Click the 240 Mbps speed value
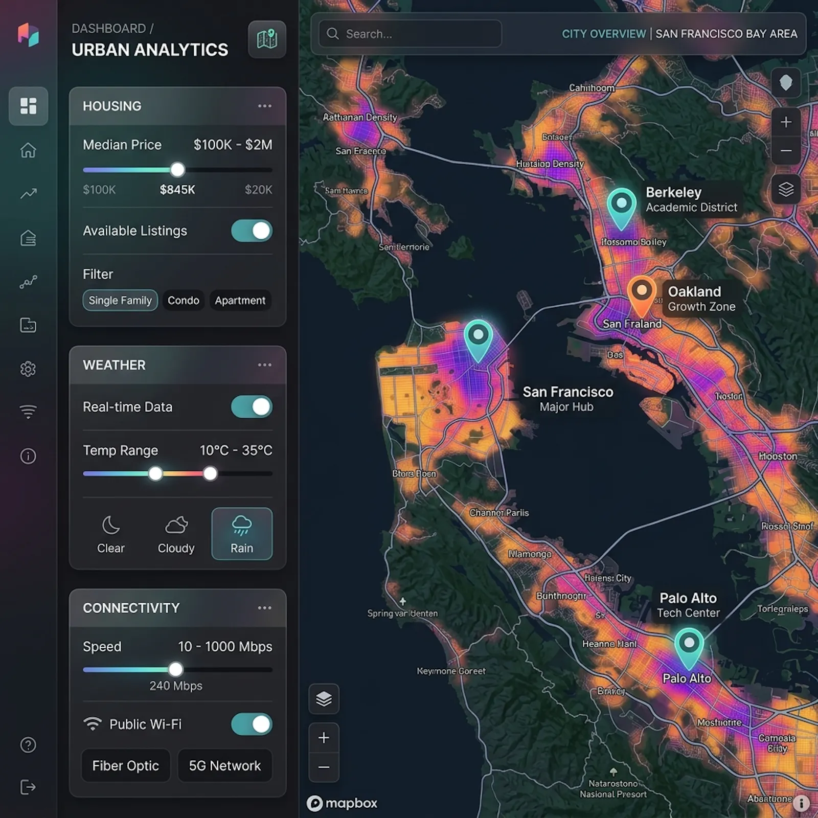 176,686
